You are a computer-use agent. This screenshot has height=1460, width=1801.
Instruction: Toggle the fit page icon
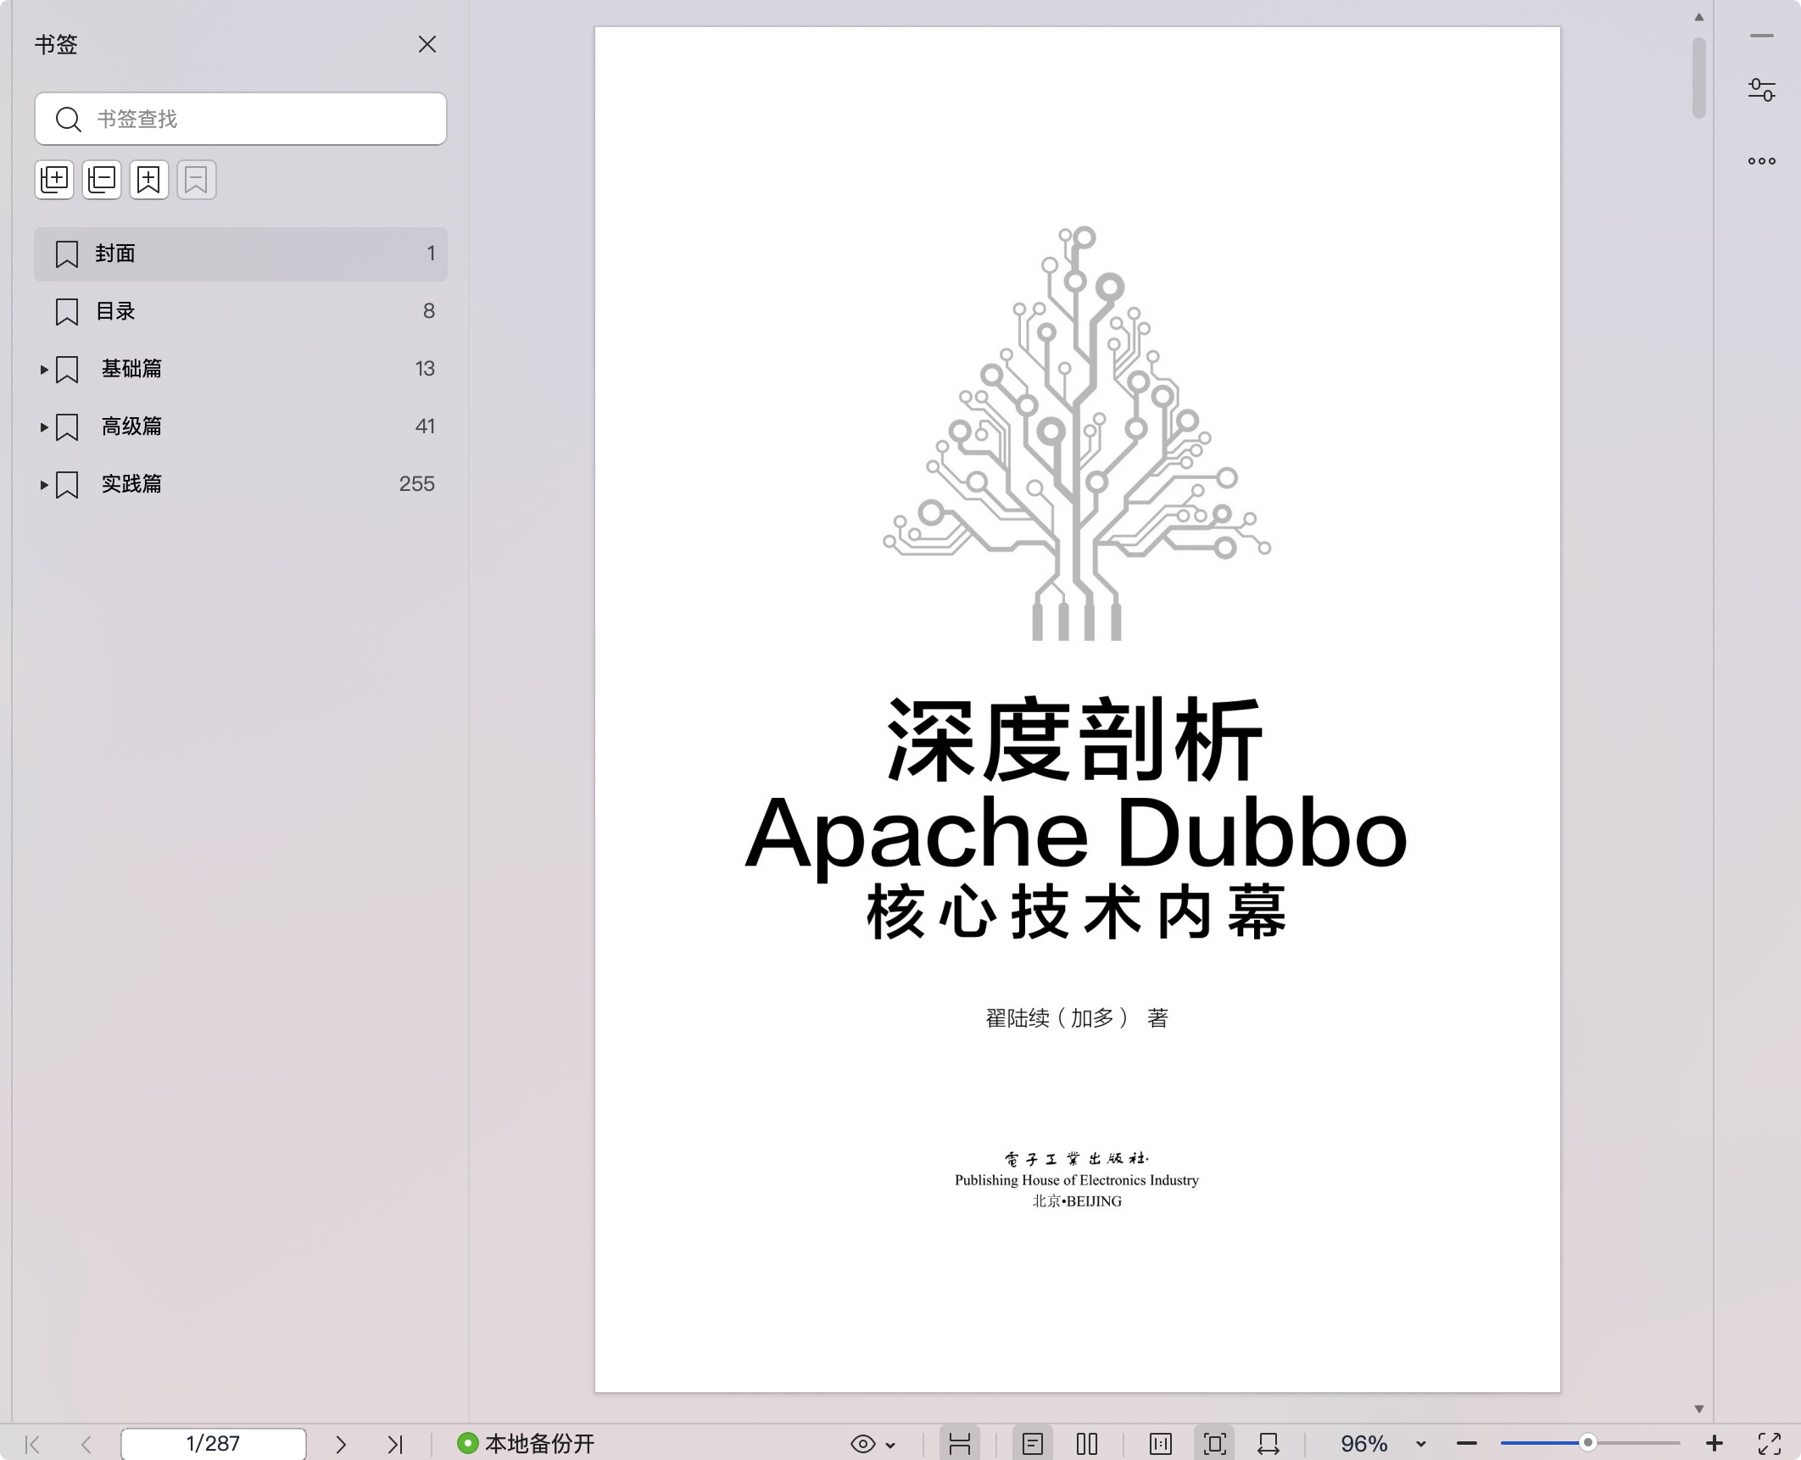[1214, 1444]
